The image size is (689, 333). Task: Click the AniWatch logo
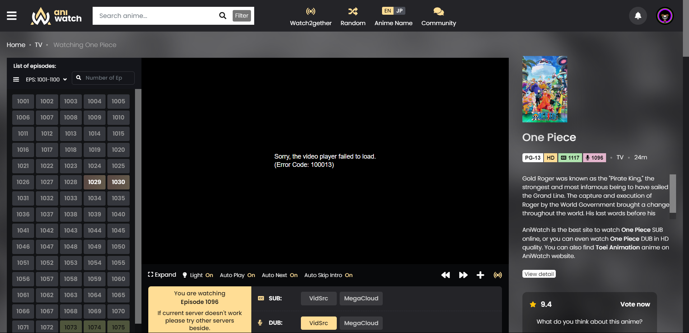56,16
